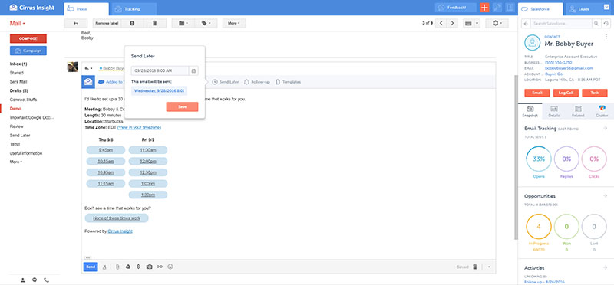The width and height of the screenshot is (614, 285).
Task: Open the settings gear menu
Action: (x=497, y=24)
